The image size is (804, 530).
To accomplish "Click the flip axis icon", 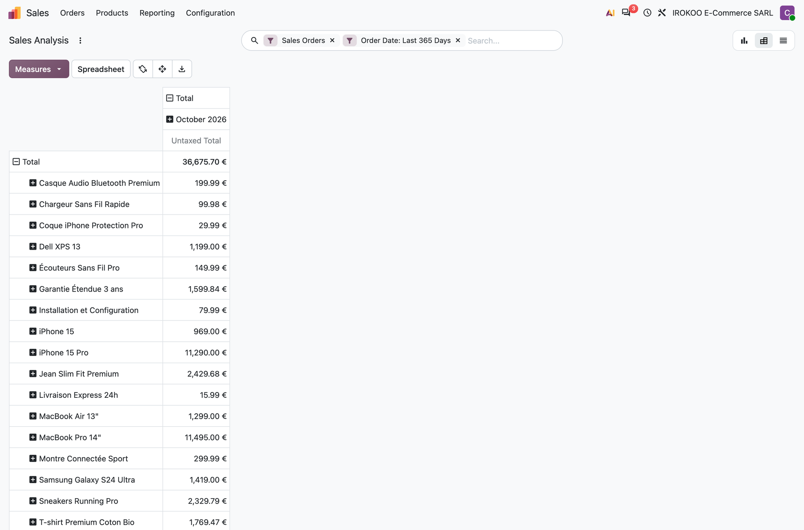I will point(143,69).
